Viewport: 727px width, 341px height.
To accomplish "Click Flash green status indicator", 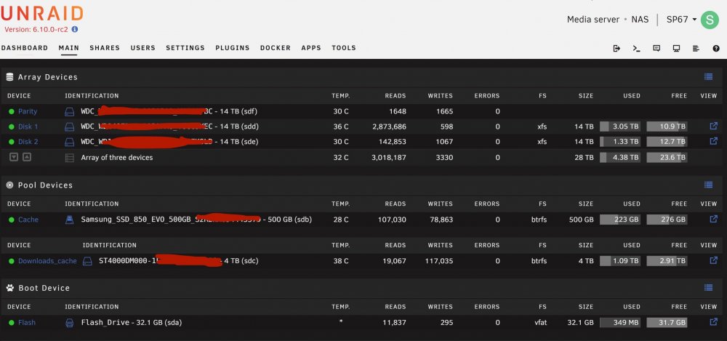I will 12,323.
